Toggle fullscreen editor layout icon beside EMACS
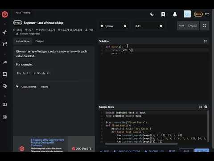The height and width of the screenshot is (161, 214). 205,26
